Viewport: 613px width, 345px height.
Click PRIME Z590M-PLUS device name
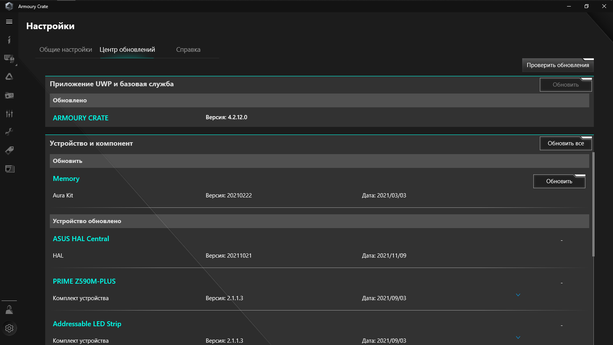coord(84,281)
